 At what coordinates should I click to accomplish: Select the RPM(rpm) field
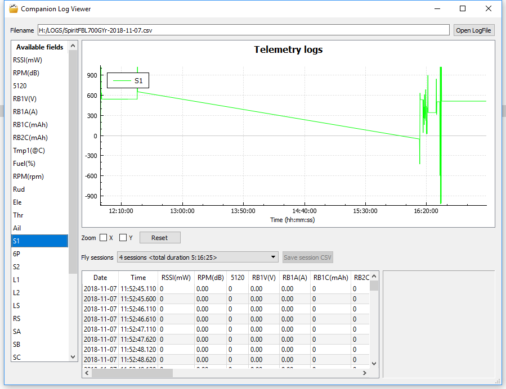click(28, 177)
